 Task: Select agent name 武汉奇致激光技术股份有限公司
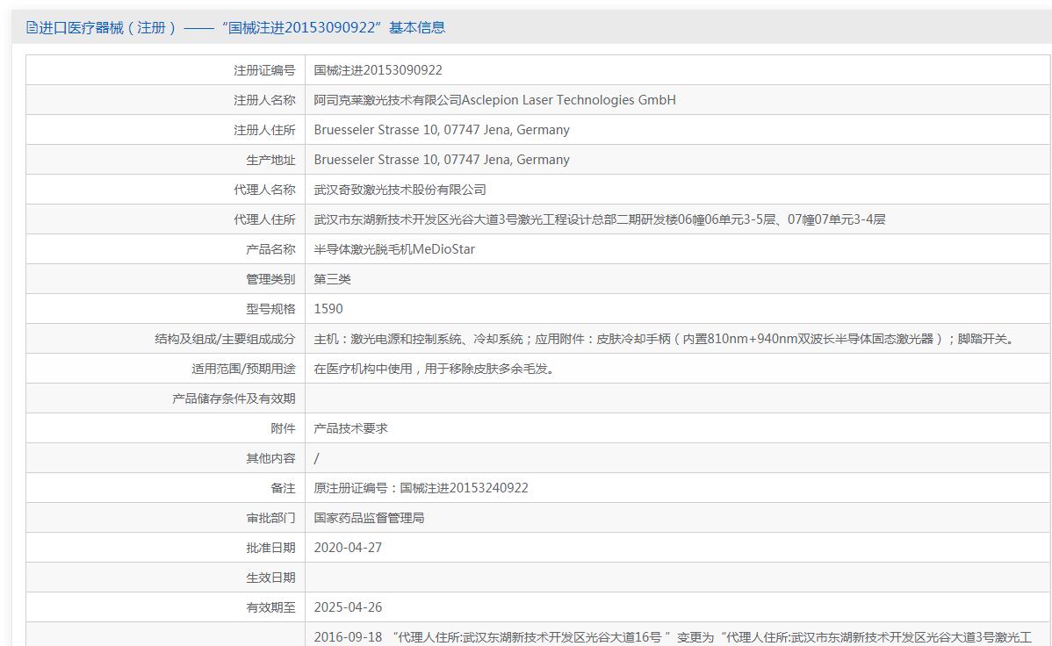coord(400,190)
